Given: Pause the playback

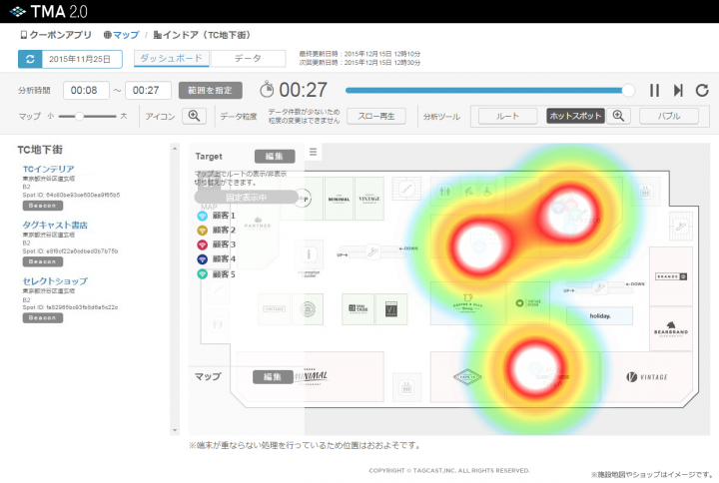Looking at the screenshot, I should (654, 90).
